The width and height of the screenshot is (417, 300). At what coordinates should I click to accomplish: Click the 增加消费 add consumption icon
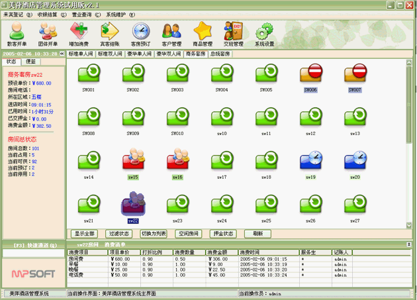[79, 34]
